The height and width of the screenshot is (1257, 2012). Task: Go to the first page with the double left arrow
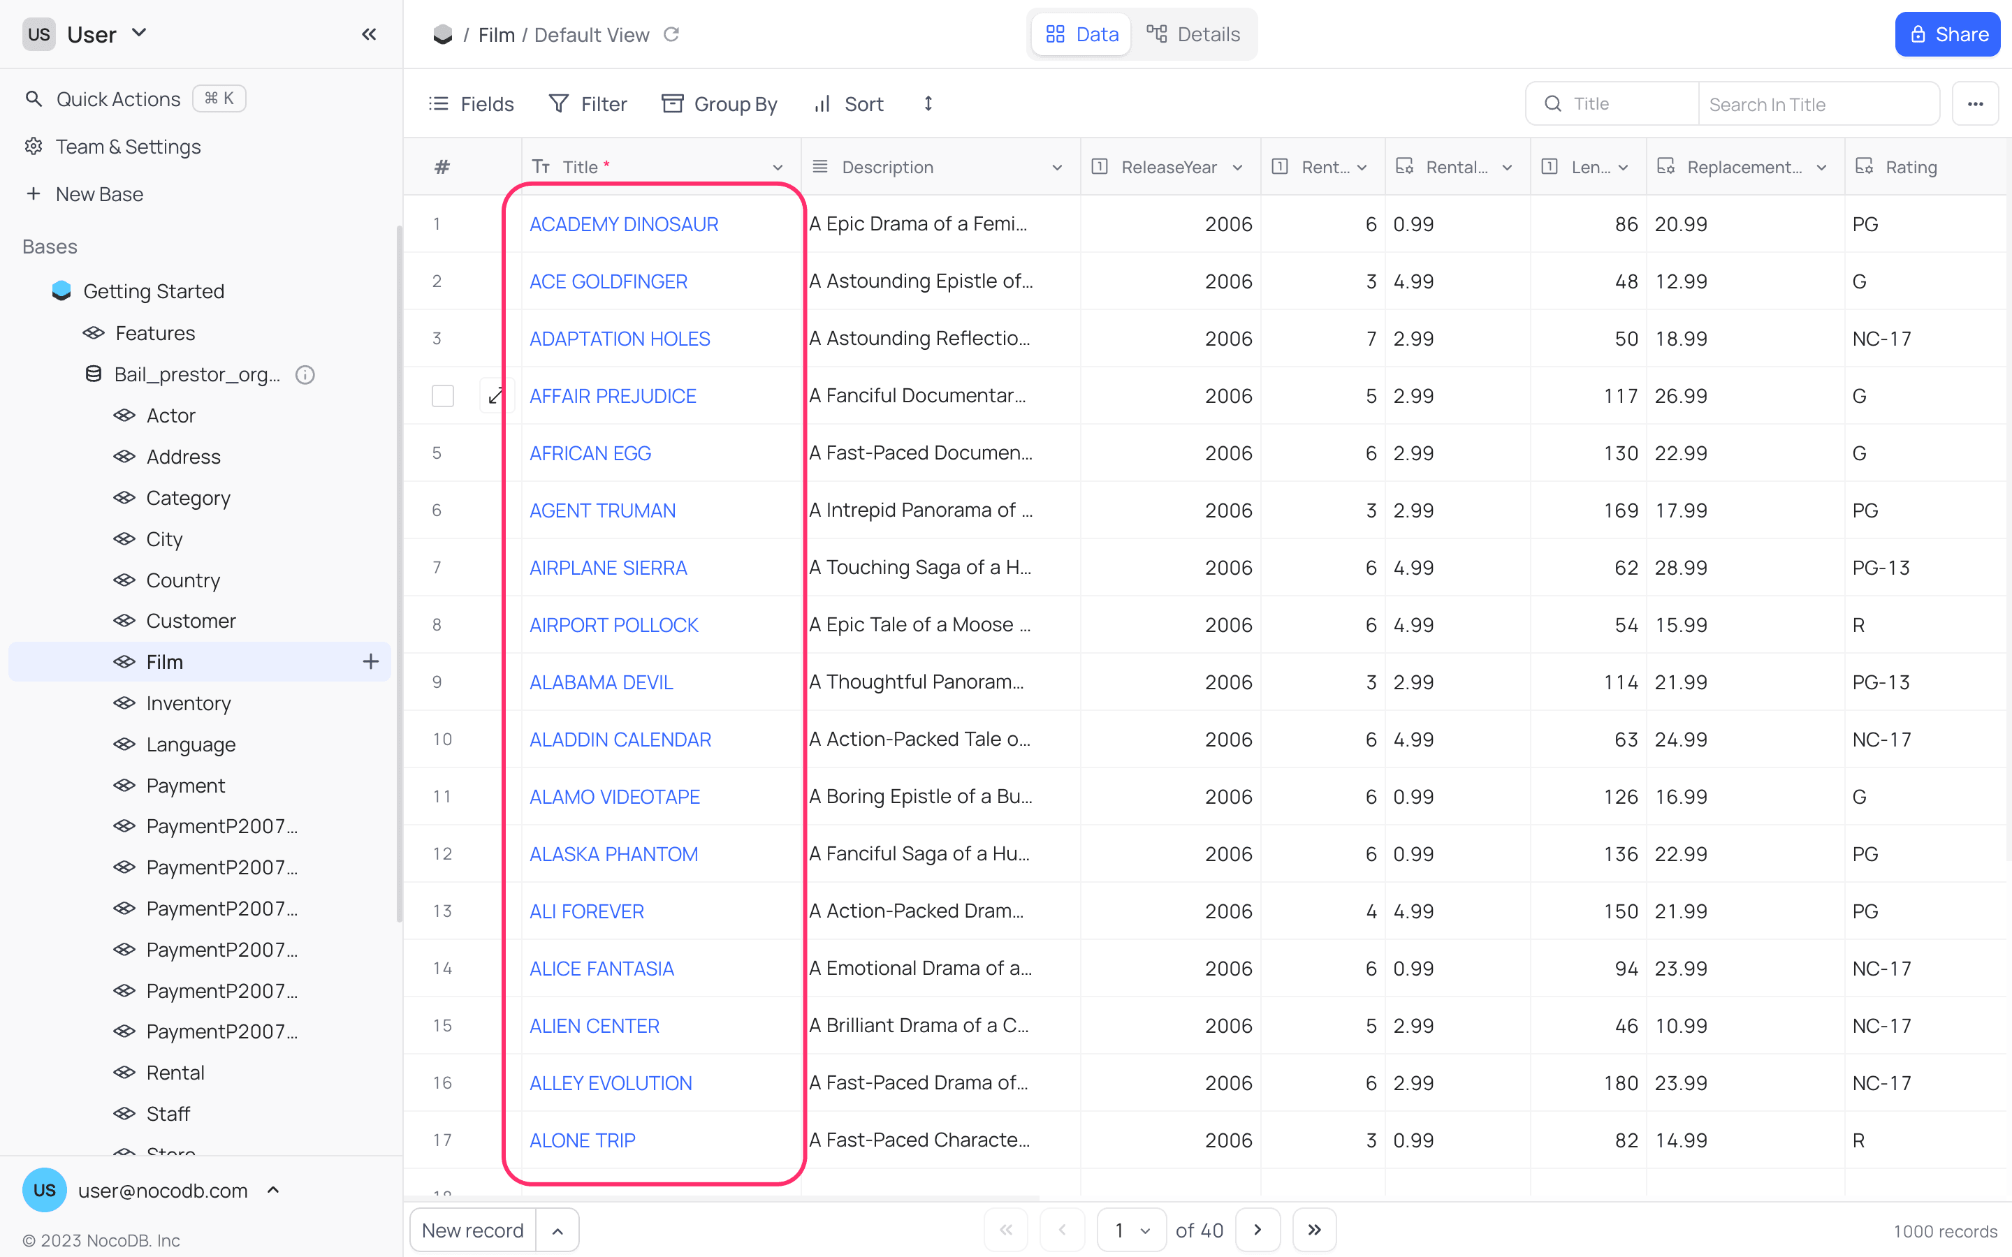1006,1230
